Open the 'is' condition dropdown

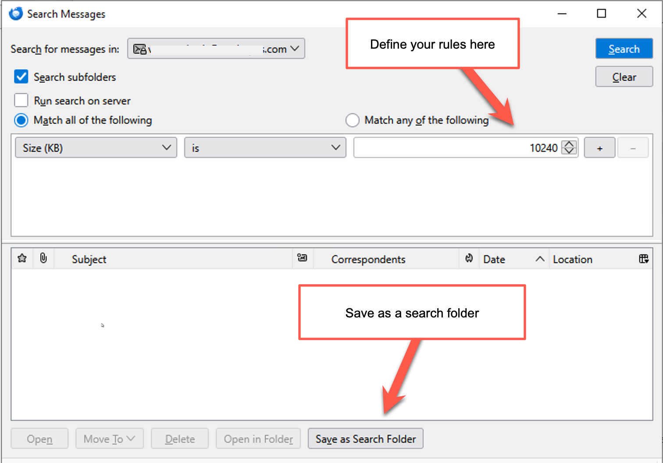pos(265,148)
